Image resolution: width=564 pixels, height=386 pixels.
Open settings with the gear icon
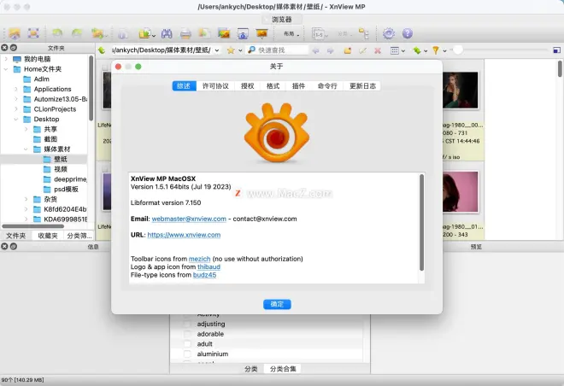tap(389, 33)
